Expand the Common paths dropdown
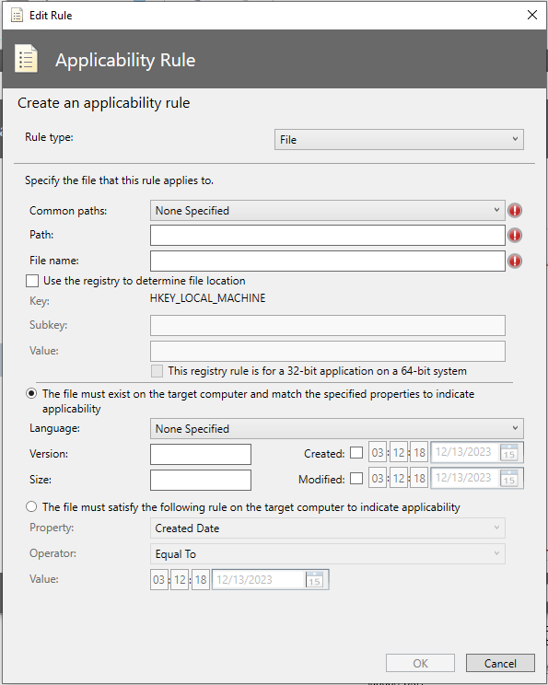 pyautogui.click(x=328, y=211)
